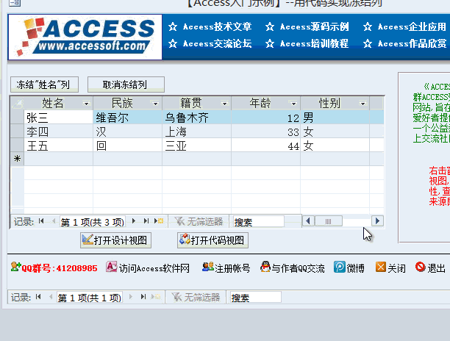Click the cell containing 乌鲁木齐
Image resolution: width=450 pixels, height=341 pixels.
[197, 118]
